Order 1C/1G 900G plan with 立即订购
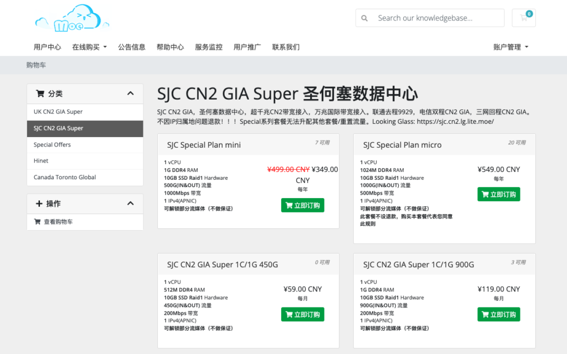Viewport: 567px width, 354px height. 499,314
